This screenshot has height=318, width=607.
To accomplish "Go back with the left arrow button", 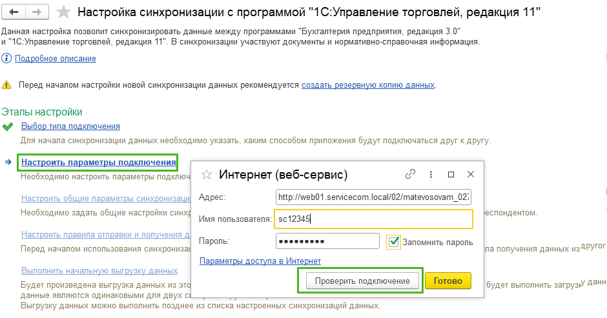I will point(14,12).
